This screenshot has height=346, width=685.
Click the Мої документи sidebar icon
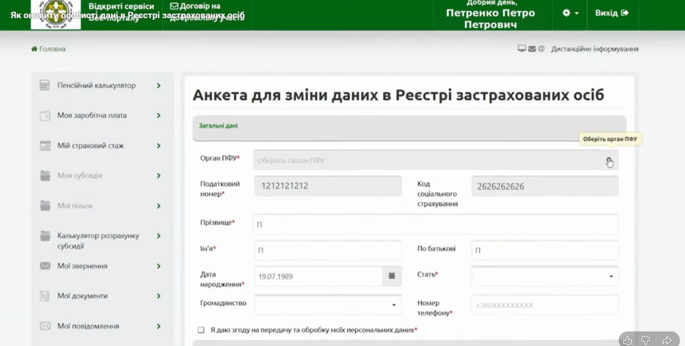tap(45, 296)
